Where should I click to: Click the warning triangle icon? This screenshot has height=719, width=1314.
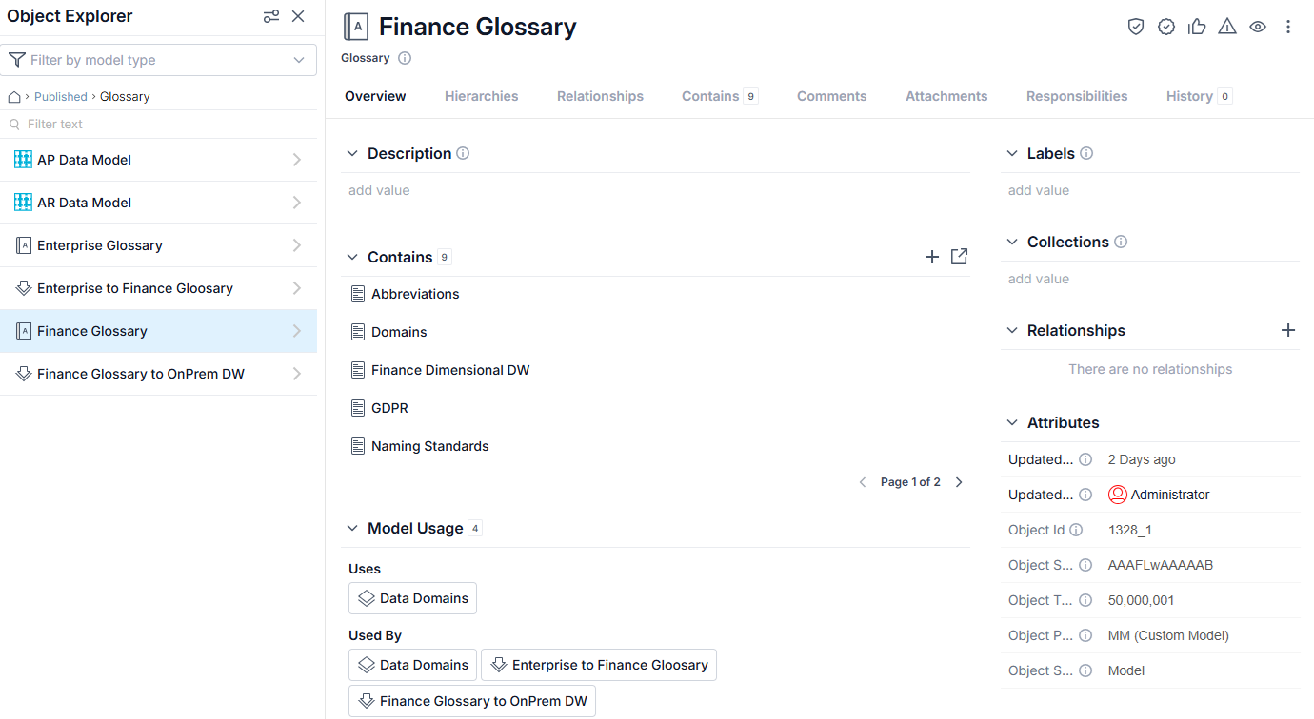pyautogui.click(x=1227, y=27)
